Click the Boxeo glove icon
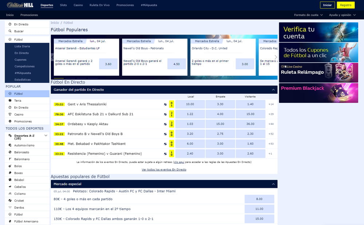 point(10,173)
